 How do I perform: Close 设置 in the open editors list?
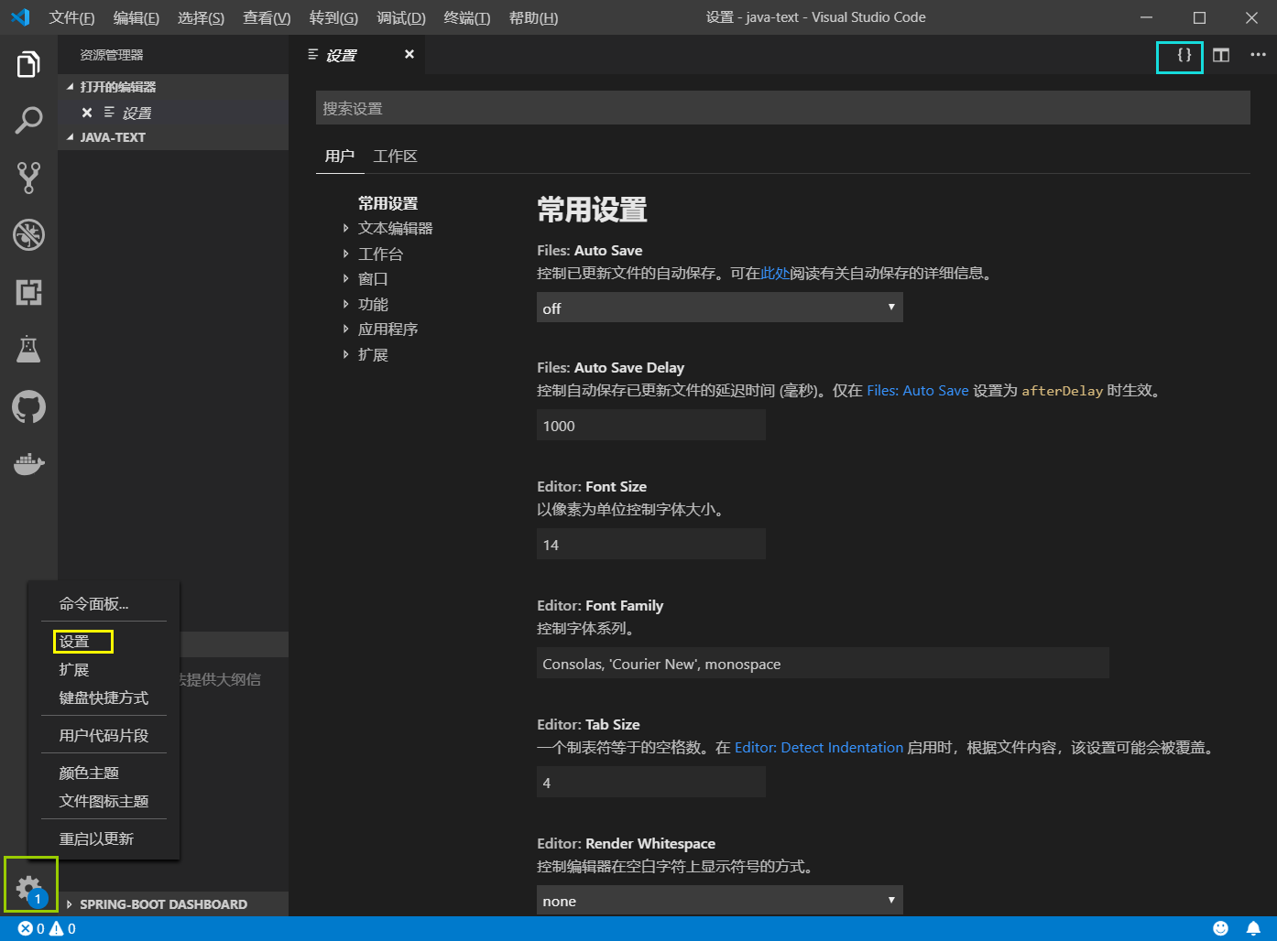(x=87, y=113)
